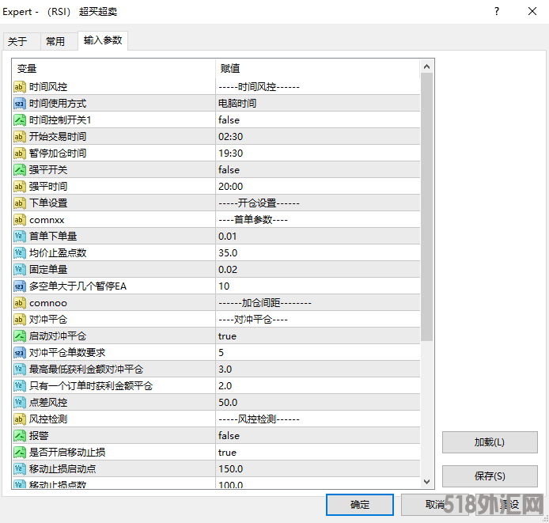Screen dimensions: 549x523
Task: Close the Expert dialog window
Action: 532,12
